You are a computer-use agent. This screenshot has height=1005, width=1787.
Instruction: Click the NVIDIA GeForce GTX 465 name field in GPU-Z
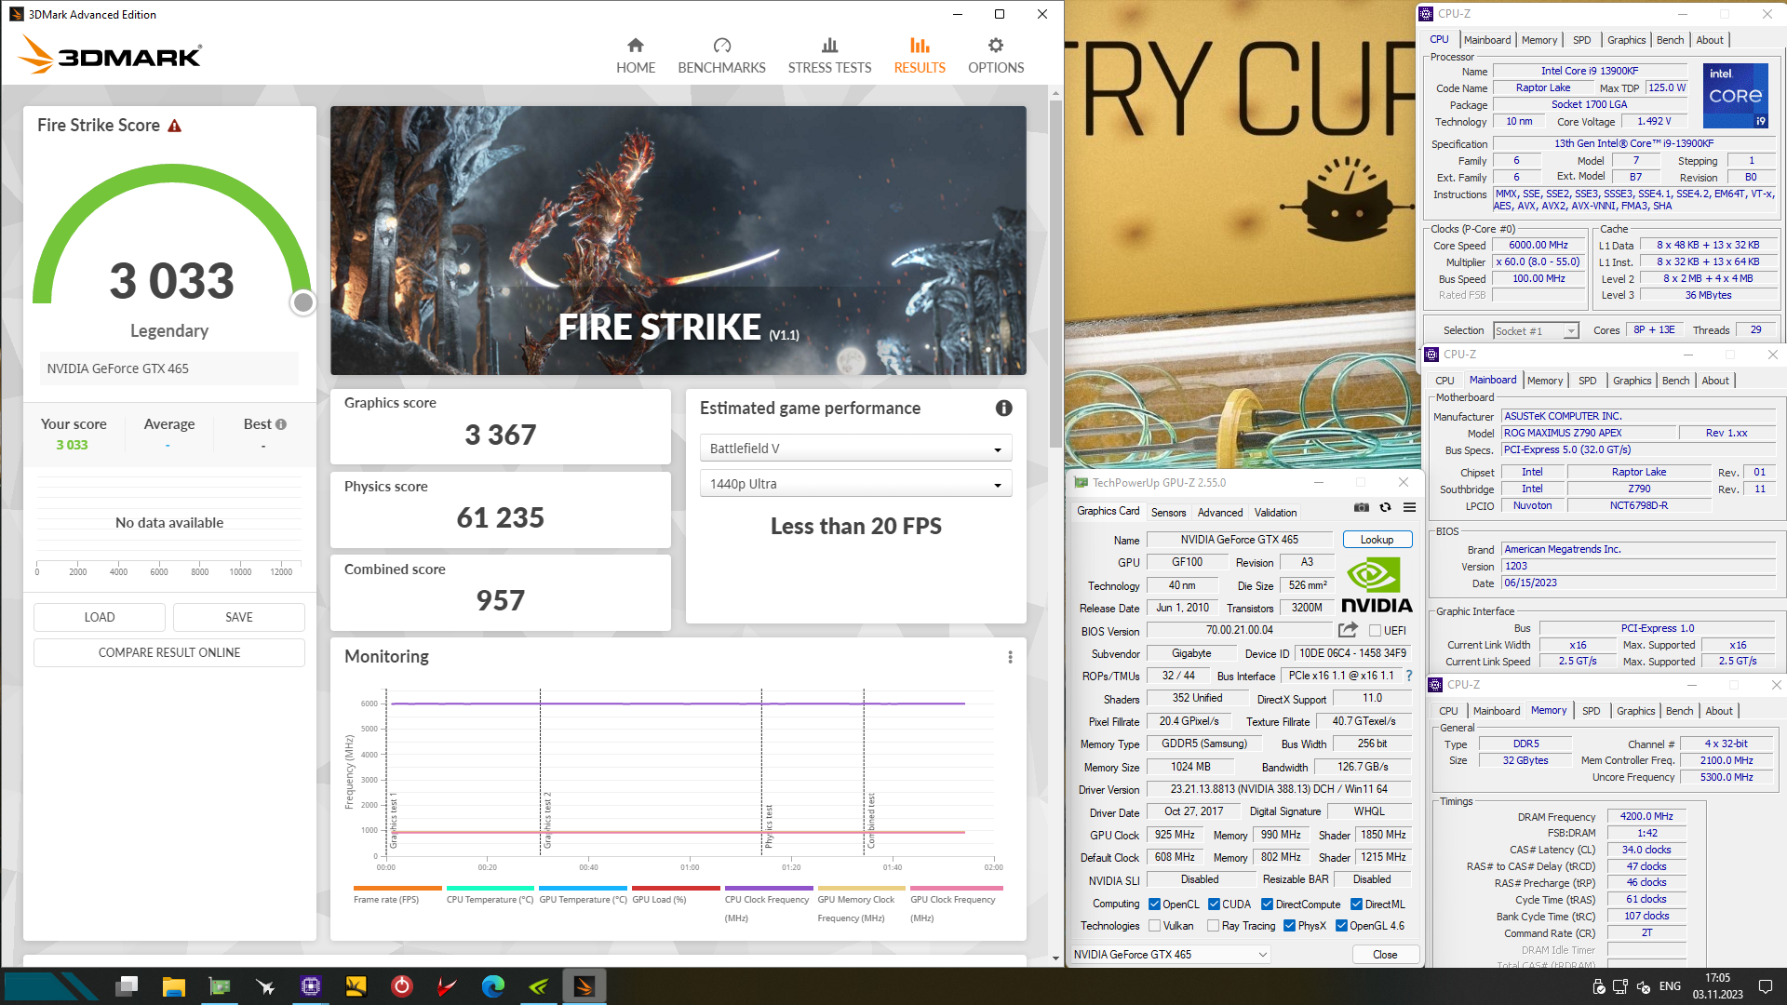click(1239, 540)
